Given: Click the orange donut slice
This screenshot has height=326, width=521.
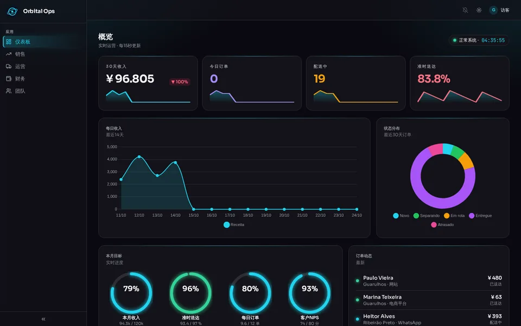Looking at the screenshot, I should (x=467, y=161).
